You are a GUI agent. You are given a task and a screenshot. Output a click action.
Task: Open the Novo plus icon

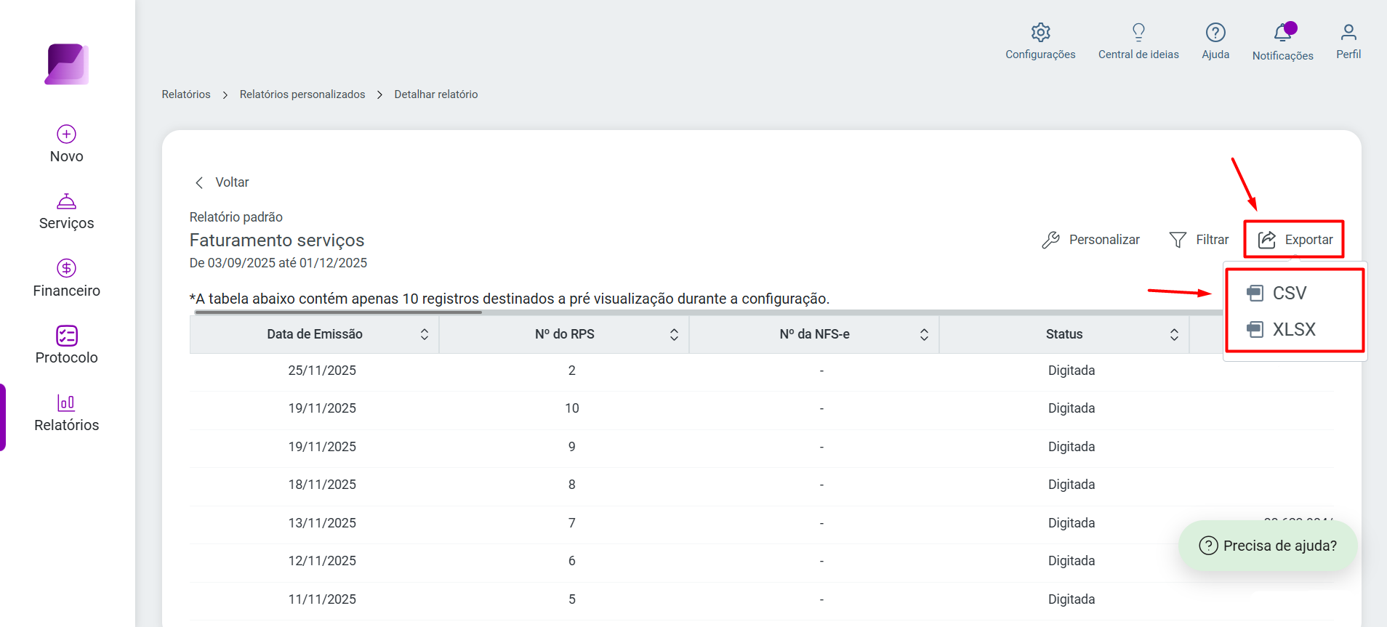click(67, 134)
